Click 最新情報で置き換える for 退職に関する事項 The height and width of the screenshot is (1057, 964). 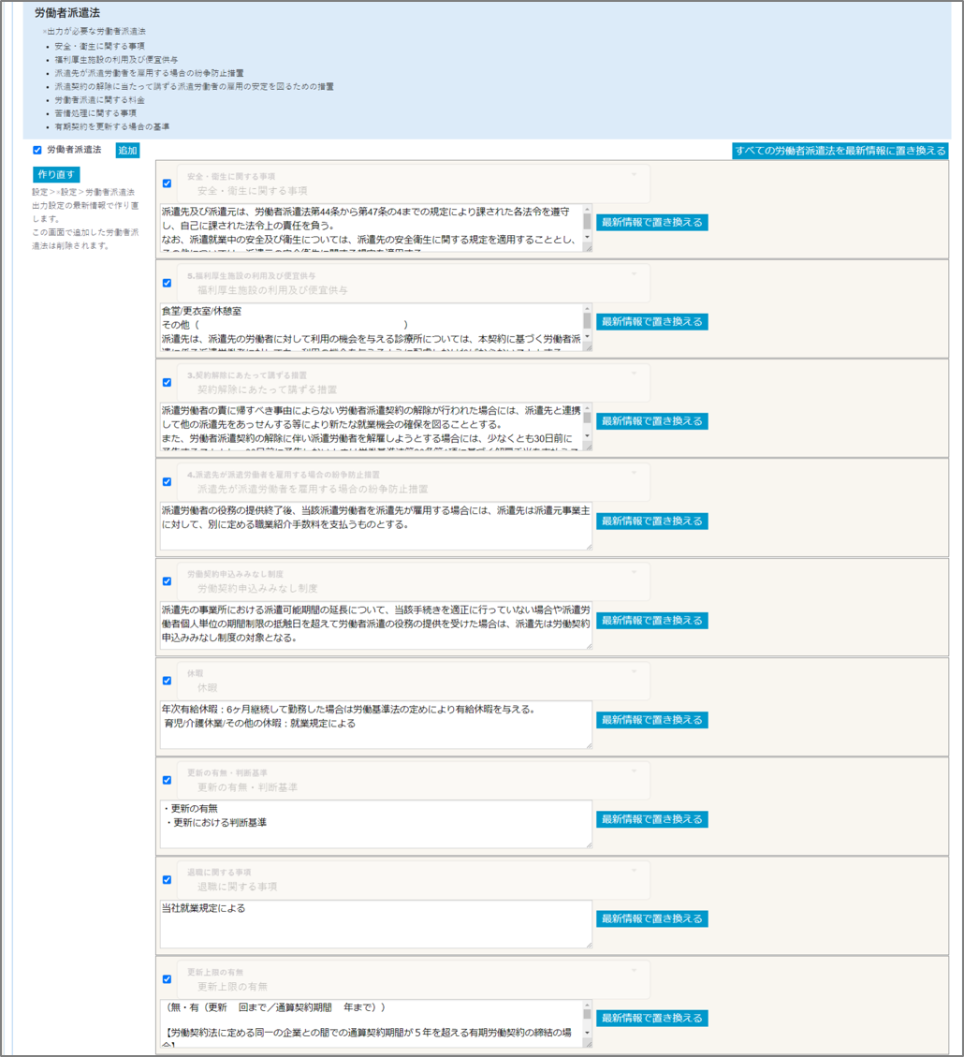click(x=652, y=918)
